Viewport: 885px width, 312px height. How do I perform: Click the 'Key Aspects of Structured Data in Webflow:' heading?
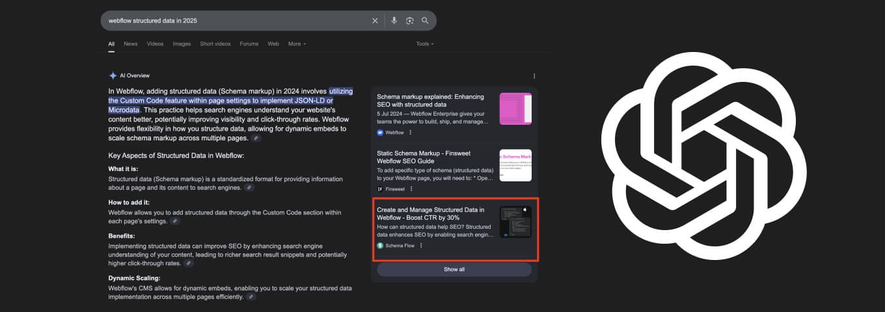(x=176, y=156)
